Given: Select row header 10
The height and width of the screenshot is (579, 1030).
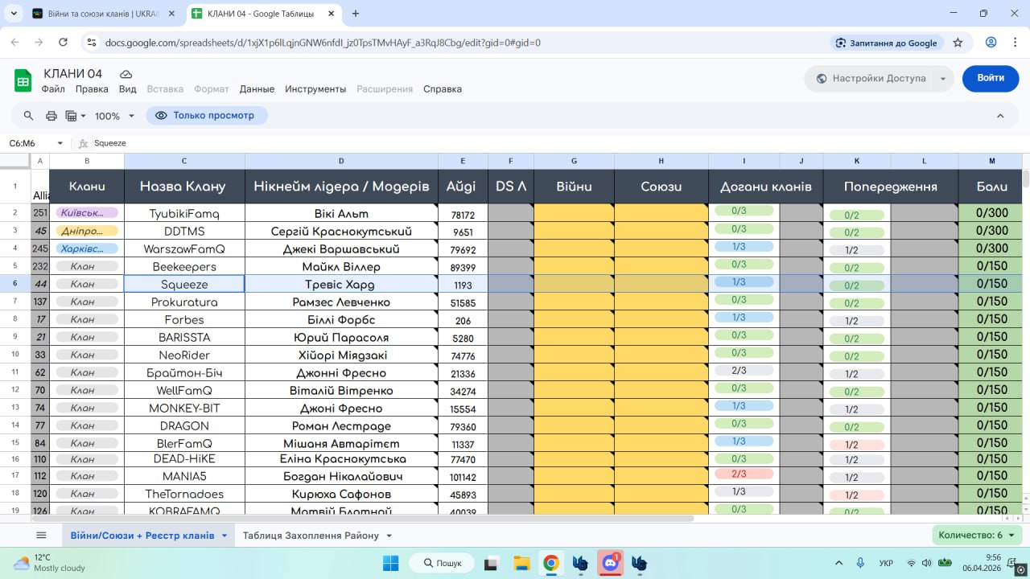Looking at the screenshot, I should click(15, 355).
